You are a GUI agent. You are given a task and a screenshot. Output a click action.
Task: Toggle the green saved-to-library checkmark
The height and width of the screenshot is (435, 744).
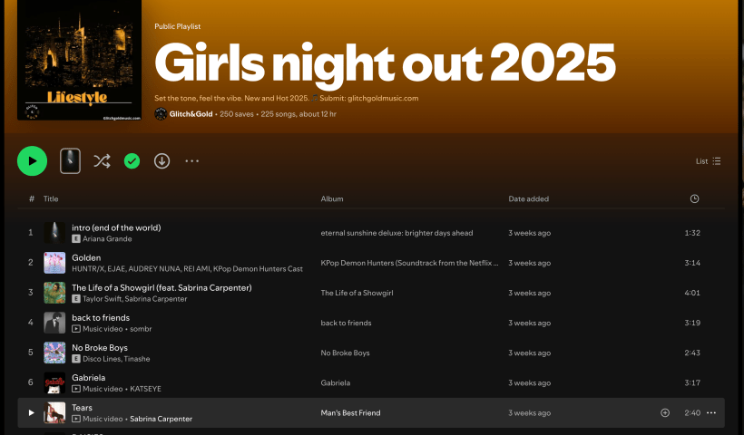[x=132, y=161]
